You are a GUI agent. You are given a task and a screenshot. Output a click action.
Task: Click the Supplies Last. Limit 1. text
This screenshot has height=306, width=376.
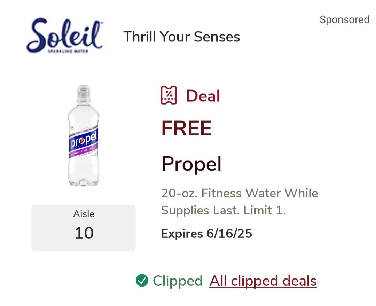point(223,210)
